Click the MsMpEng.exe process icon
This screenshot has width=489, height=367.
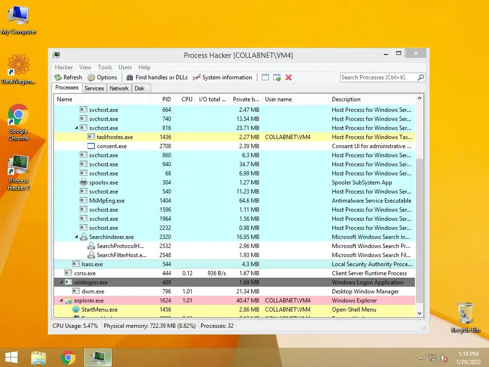pyautogui.click(x=83, y=200)
